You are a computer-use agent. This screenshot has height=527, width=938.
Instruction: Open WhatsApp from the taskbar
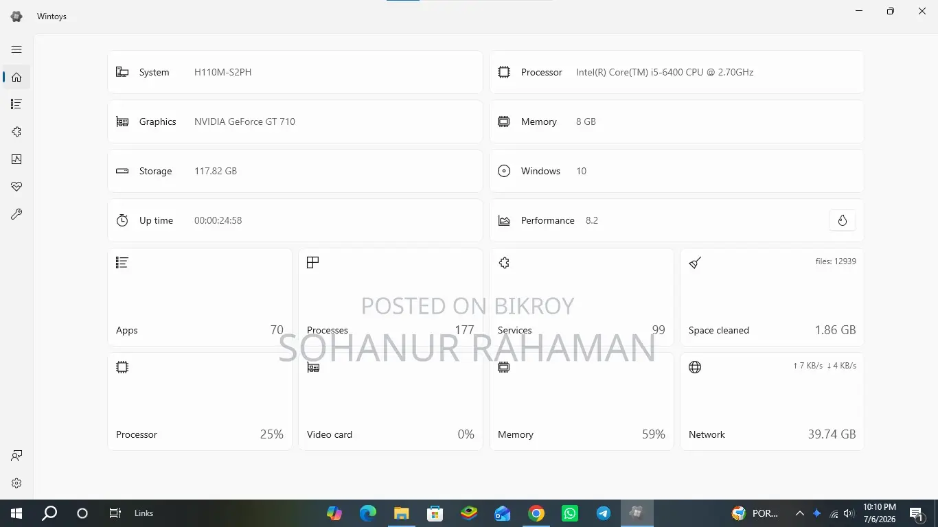tap(570, 513)
